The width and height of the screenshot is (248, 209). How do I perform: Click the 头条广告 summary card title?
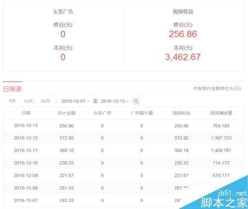click(x=63, y=12)
